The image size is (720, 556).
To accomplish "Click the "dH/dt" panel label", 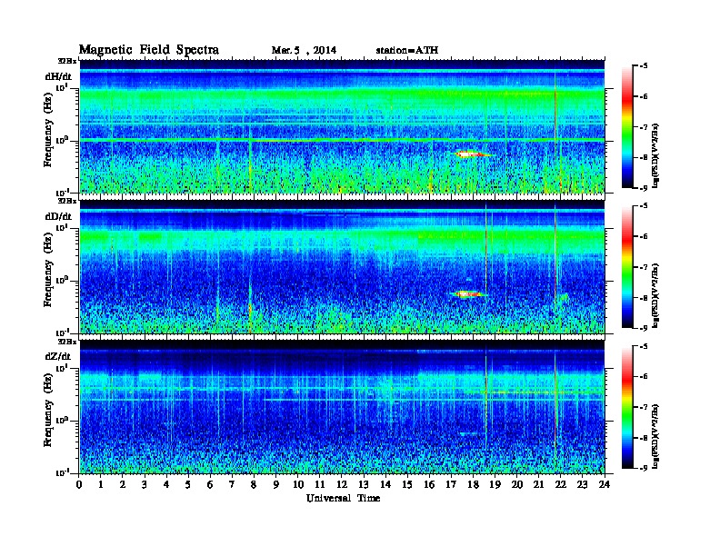I will tap(58, 76).
